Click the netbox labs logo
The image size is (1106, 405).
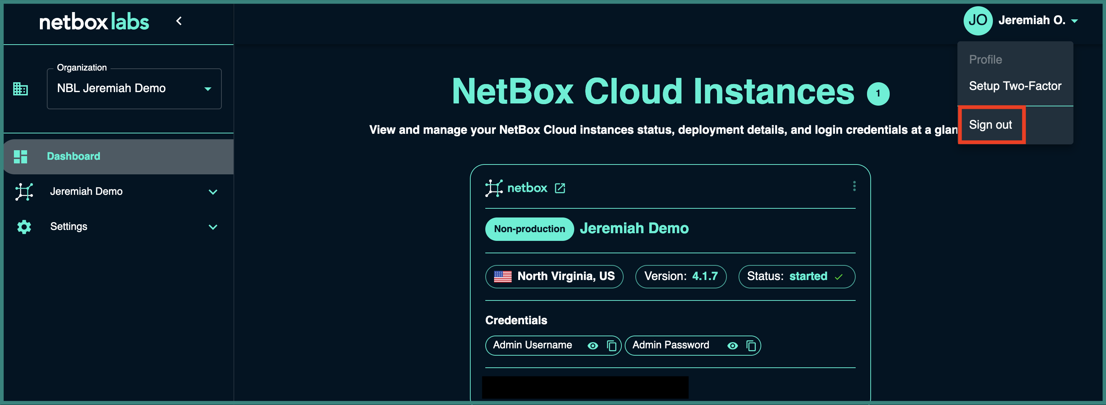94,22
